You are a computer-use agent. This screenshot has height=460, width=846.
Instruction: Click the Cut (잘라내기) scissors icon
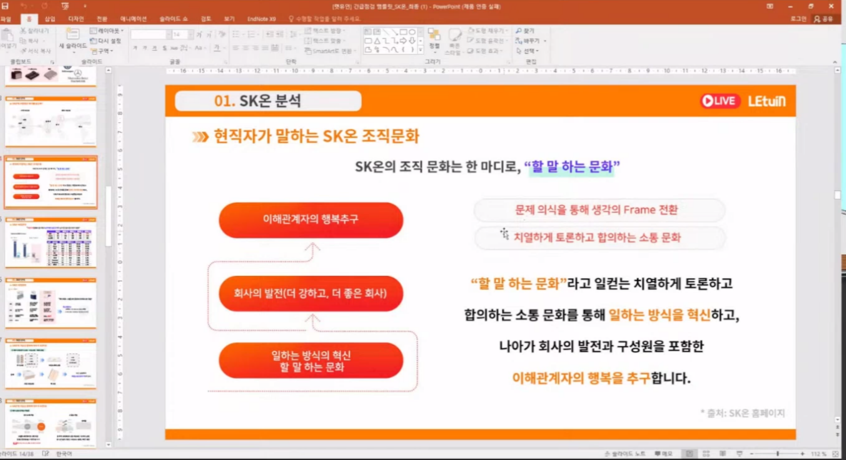tap(23, 31)
